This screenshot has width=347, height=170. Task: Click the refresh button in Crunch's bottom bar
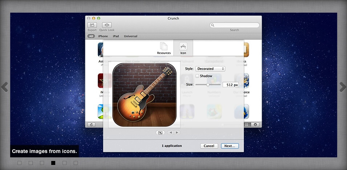[x=92, y=125]
